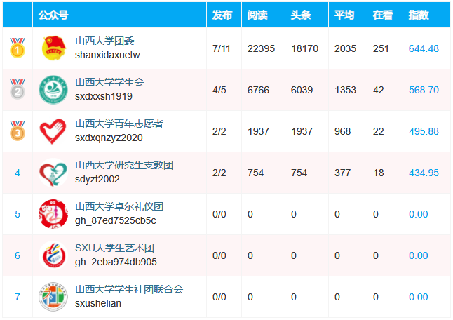
Task: Click the 在看 value 22
Action: point(378,131)
